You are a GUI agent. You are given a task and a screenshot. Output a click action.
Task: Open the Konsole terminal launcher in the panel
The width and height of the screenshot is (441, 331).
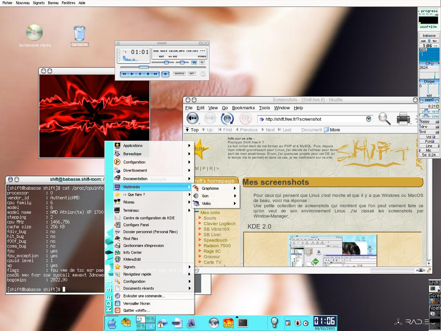[x=243, y=323]
